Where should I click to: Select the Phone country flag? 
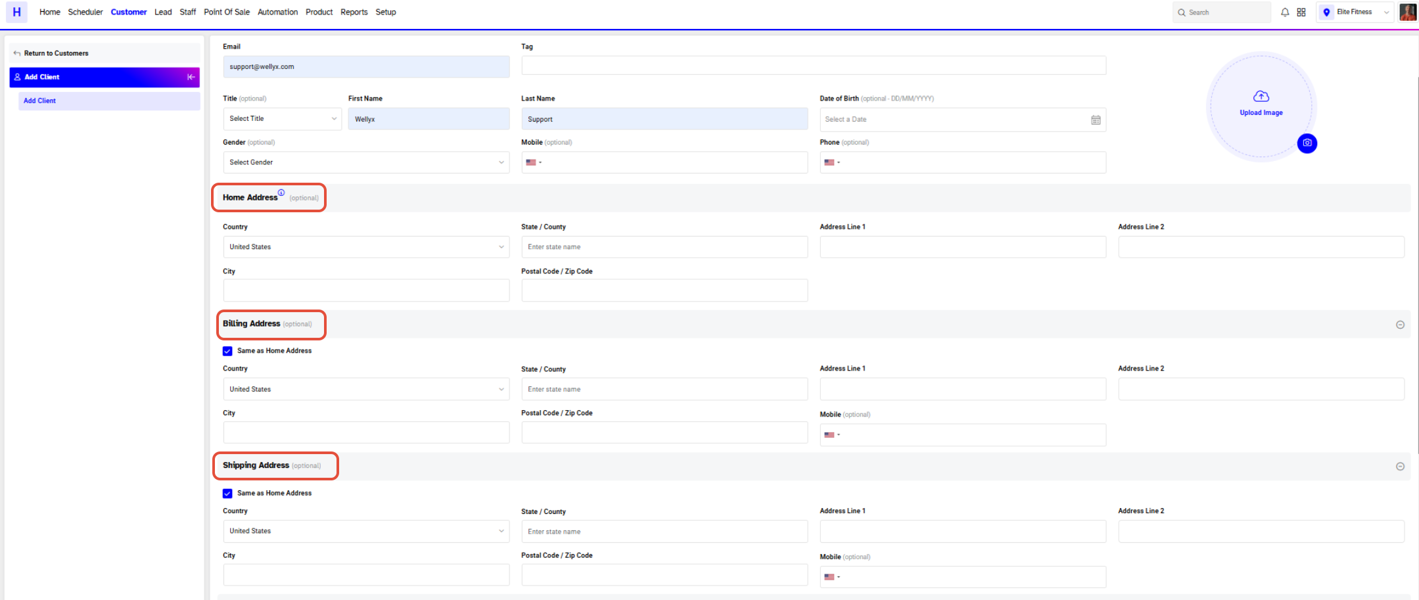tap(829, 162)
